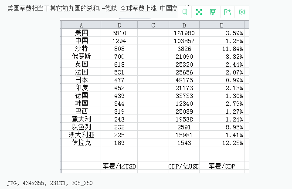The height and width of the screenshot is (189, 292).
Task: Save the image with the floppy disk icon
Action: (213, 12)
